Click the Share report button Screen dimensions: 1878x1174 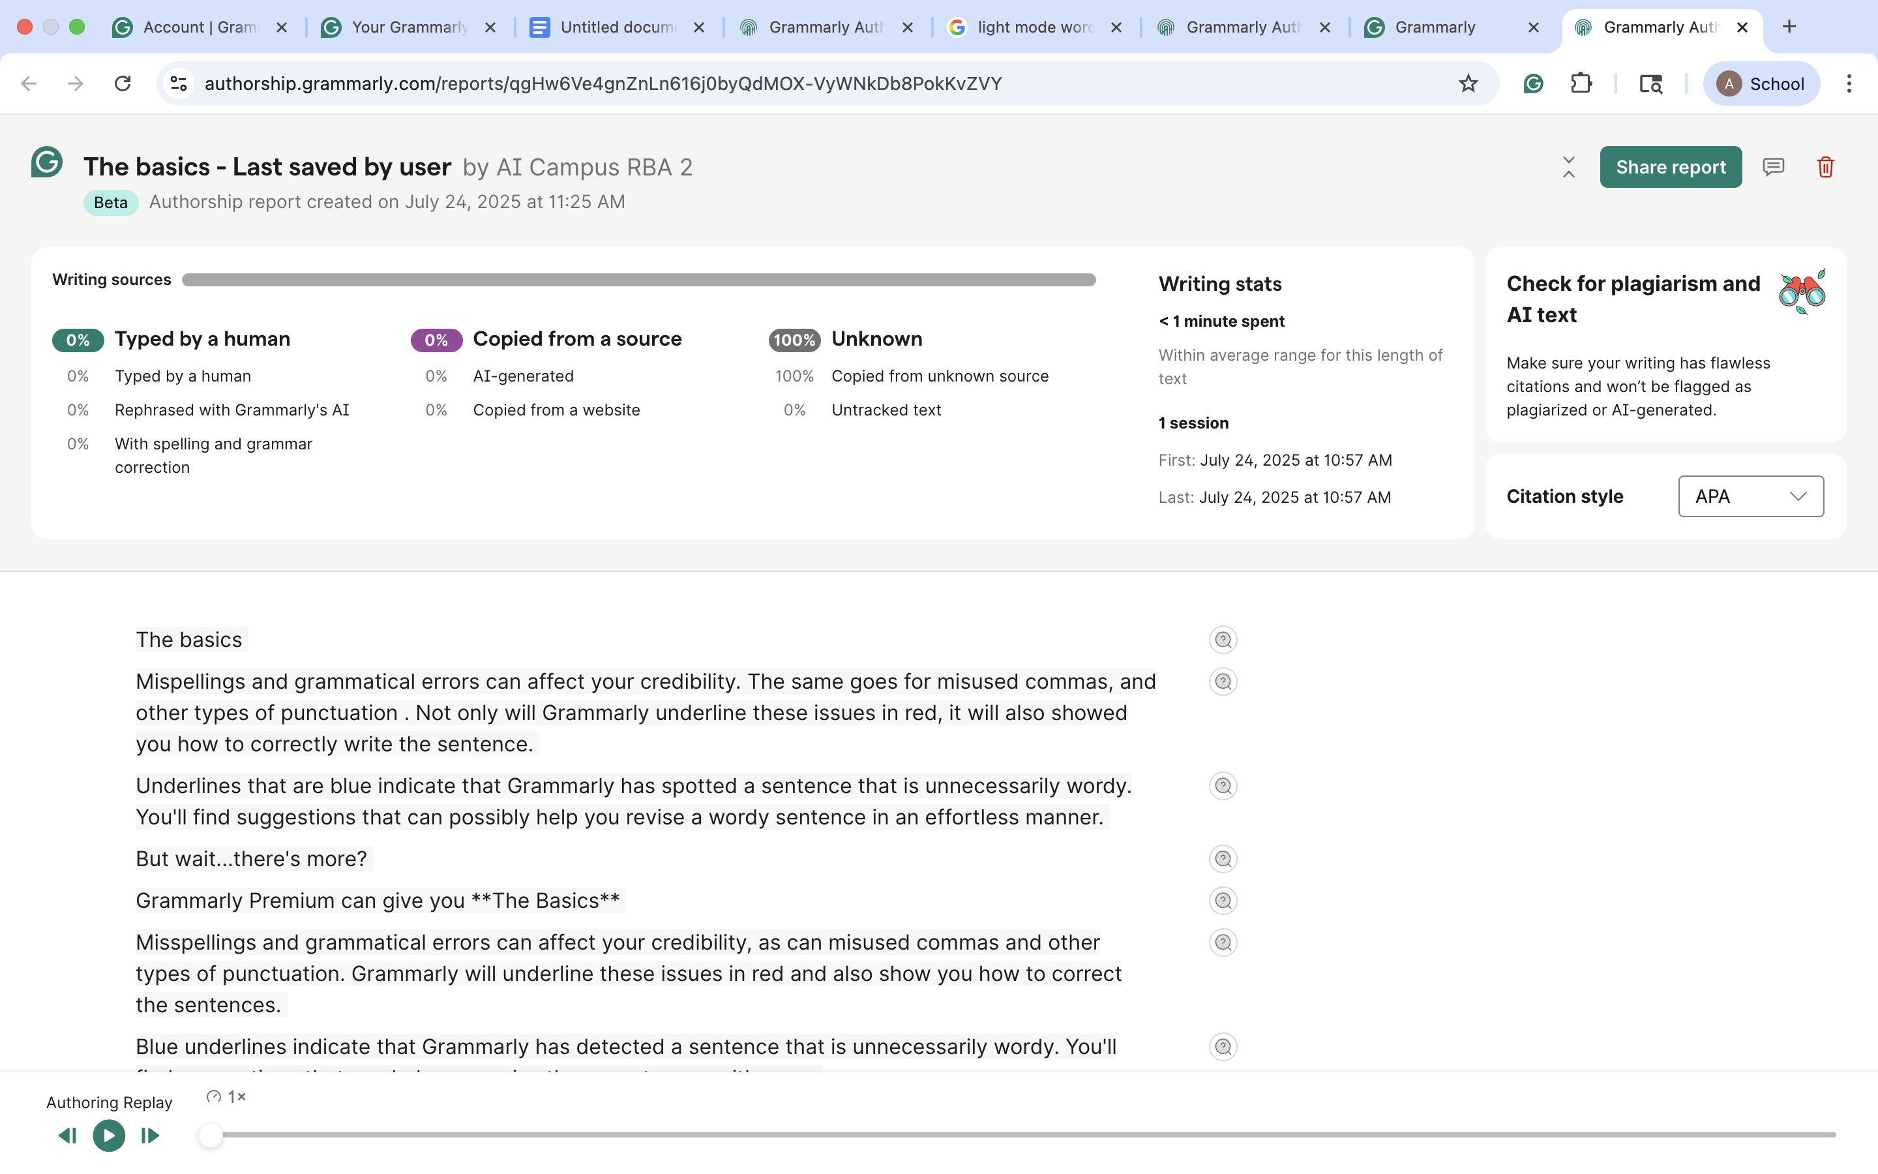coord(1670,166)
